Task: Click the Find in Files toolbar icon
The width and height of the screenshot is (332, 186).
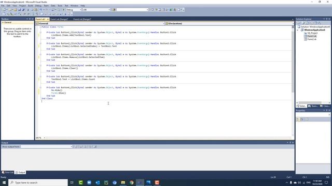Action: coord(114,10)
